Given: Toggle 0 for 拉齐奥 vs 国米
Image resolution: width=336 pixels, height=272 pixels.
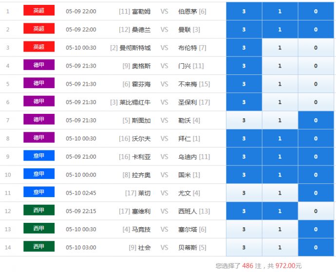Looking at the screenshot, I should point(316,175).
